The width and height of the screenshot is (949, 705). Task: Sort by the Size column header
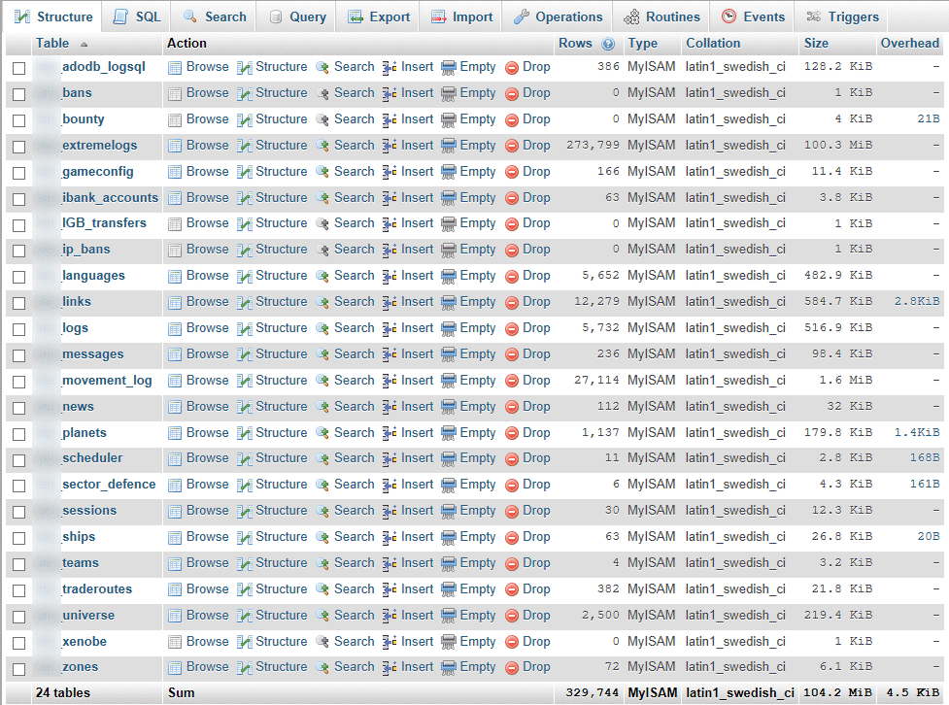point(816,43)
